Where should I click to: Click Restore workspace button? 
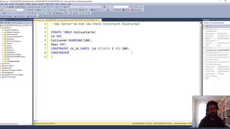pyautogui.click(x=6, y=16)
